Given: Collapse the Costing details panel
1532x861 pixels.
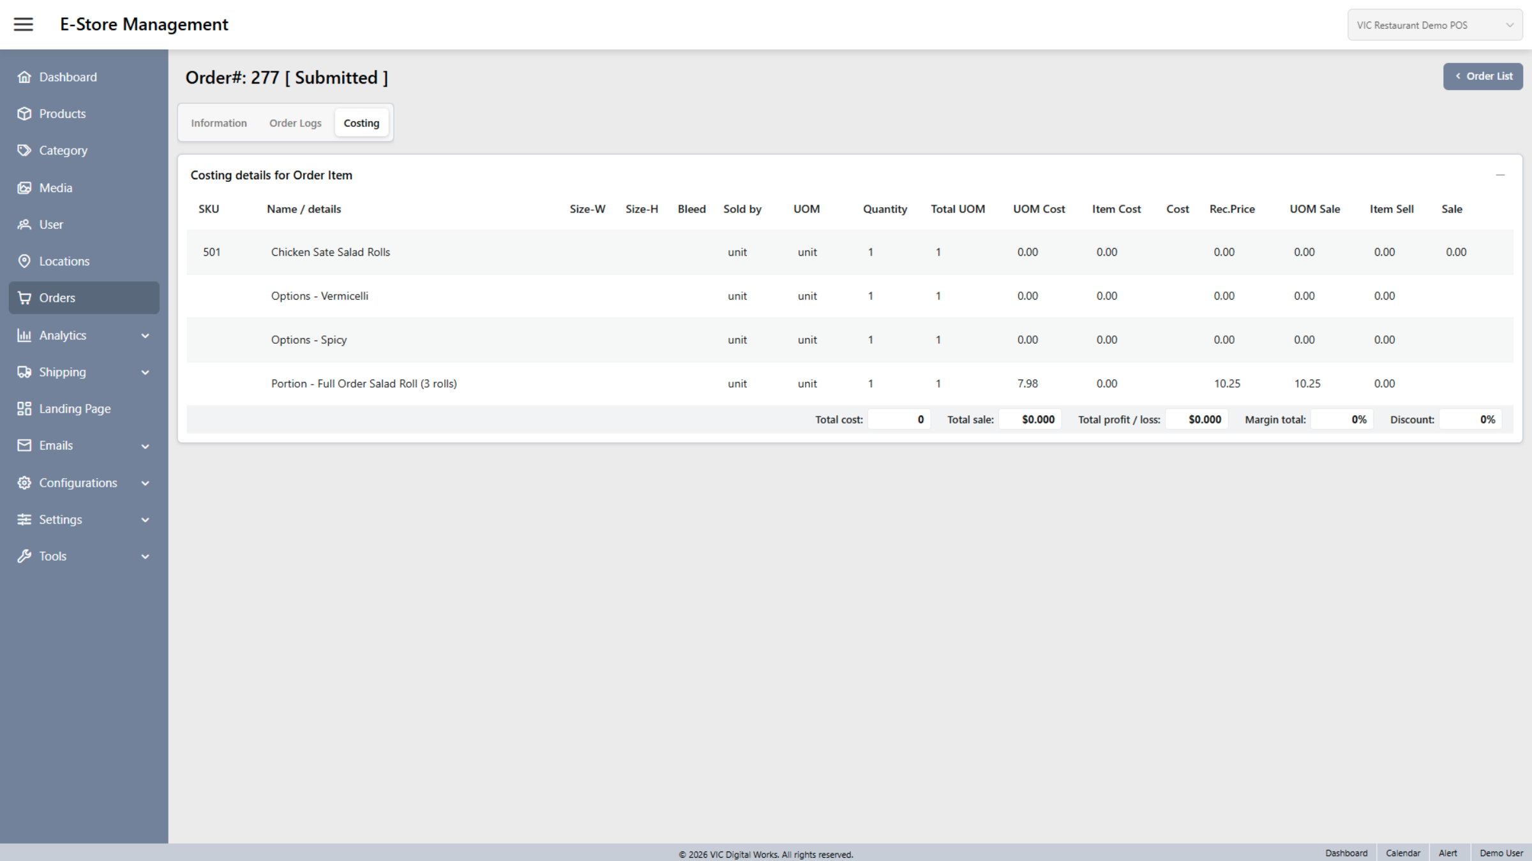Looking at the screenshot, I should pos(1500,175).
